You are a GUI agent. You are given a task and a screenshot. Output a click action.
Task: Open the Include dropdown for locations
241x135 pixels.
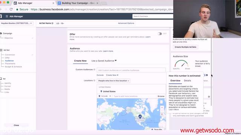pyautogui.click(x=105, y=96)
